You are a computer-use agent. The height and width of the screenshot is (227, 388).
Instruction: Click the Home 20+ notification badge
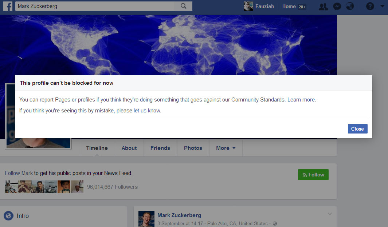tap(302, 7)
